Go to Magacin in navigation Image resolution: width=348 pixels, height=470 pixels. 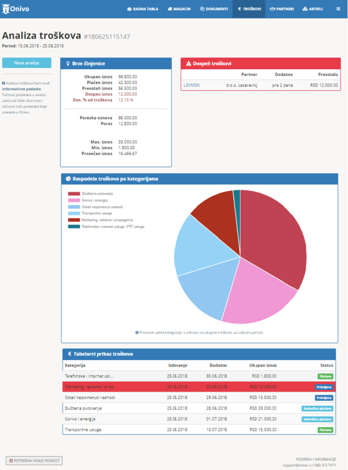pos(180,9)
